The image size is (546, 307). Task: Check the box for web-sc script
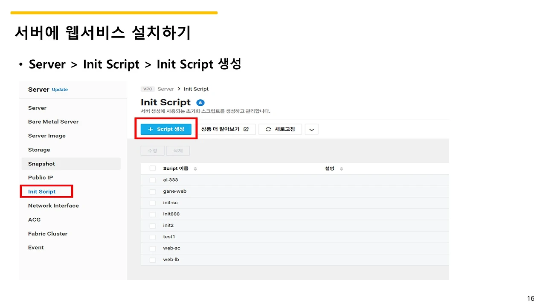[x=153, y=248]
